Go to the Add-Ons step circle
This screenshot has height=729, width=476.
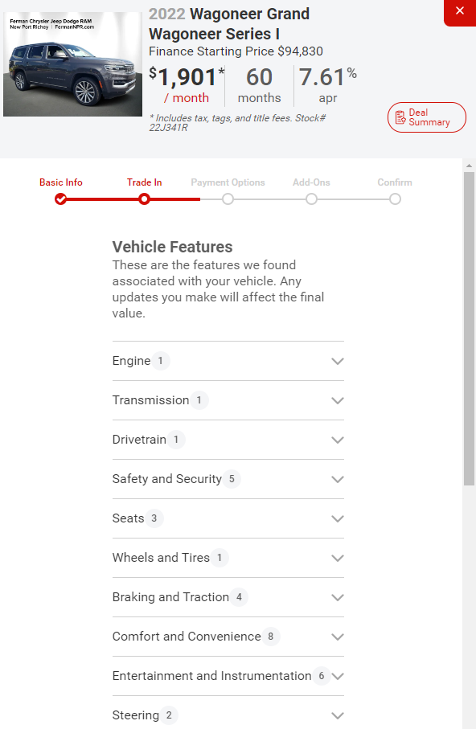pos(311,199)
